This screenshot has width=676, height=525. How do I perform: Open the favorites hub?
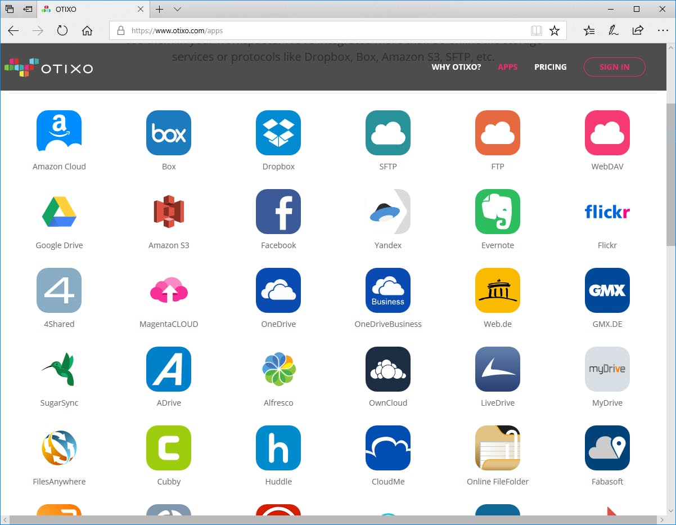click(x=589, y=31)
